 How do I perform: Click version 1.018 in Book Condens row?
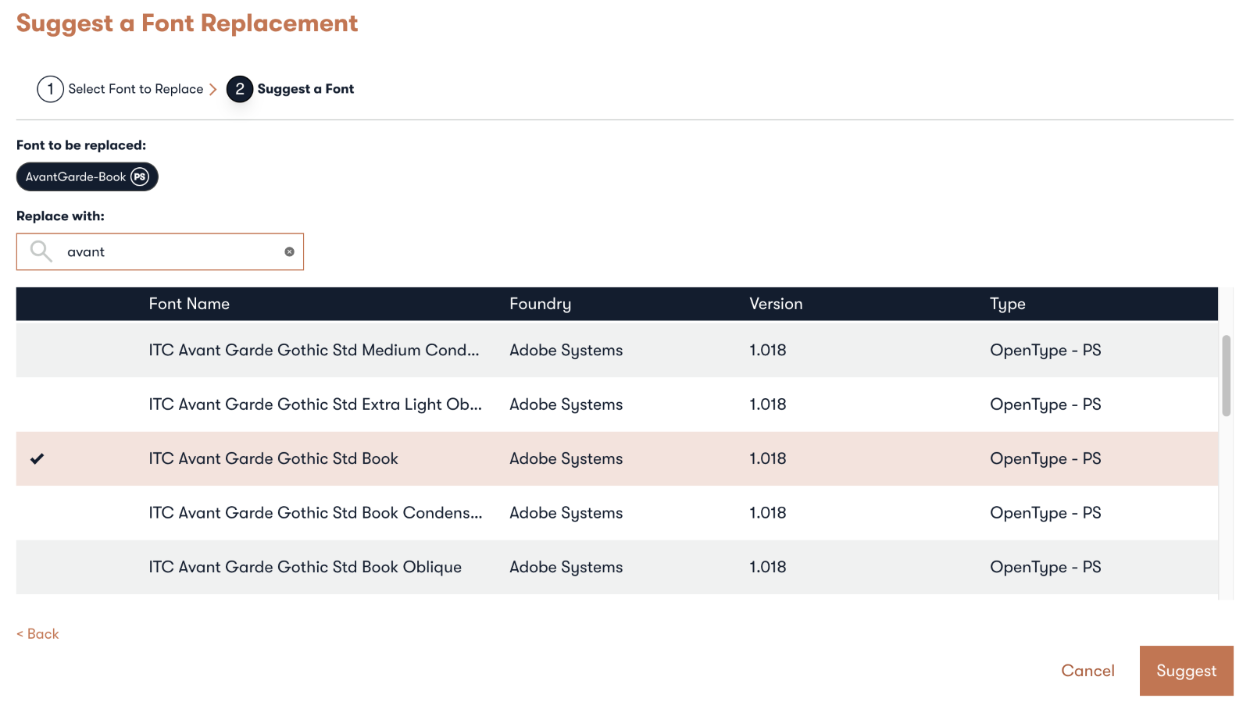(x=767, y=513)
